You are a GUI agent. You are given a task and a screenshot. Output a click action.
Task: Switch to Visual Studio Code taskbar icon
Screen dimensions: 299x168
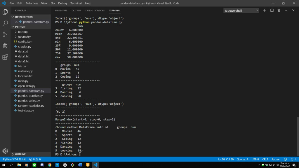tap(95, 165)
